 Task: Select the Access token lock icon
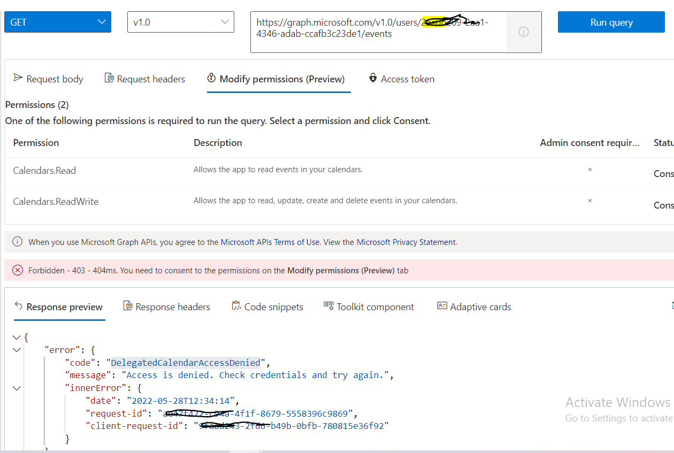(x=372, y=78)
